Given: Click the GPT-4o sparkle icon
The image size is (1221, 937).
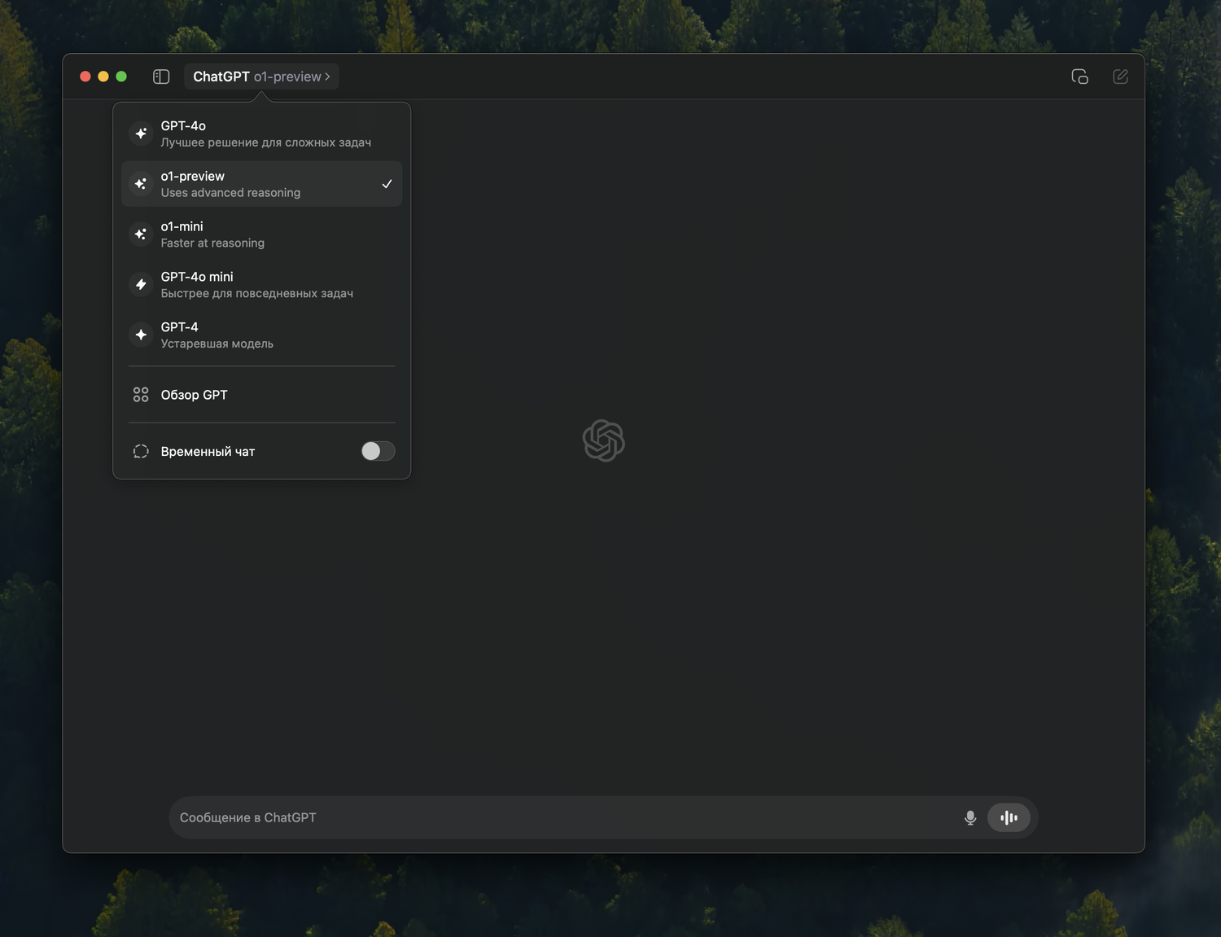Looking at the screenshot, I should (141, 134).
